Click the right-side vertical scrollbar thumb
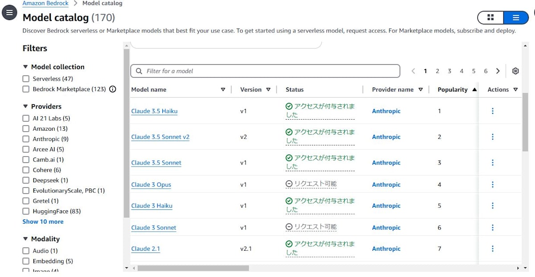The height and width of the screenshot is (277, 535). click(525, 122)
